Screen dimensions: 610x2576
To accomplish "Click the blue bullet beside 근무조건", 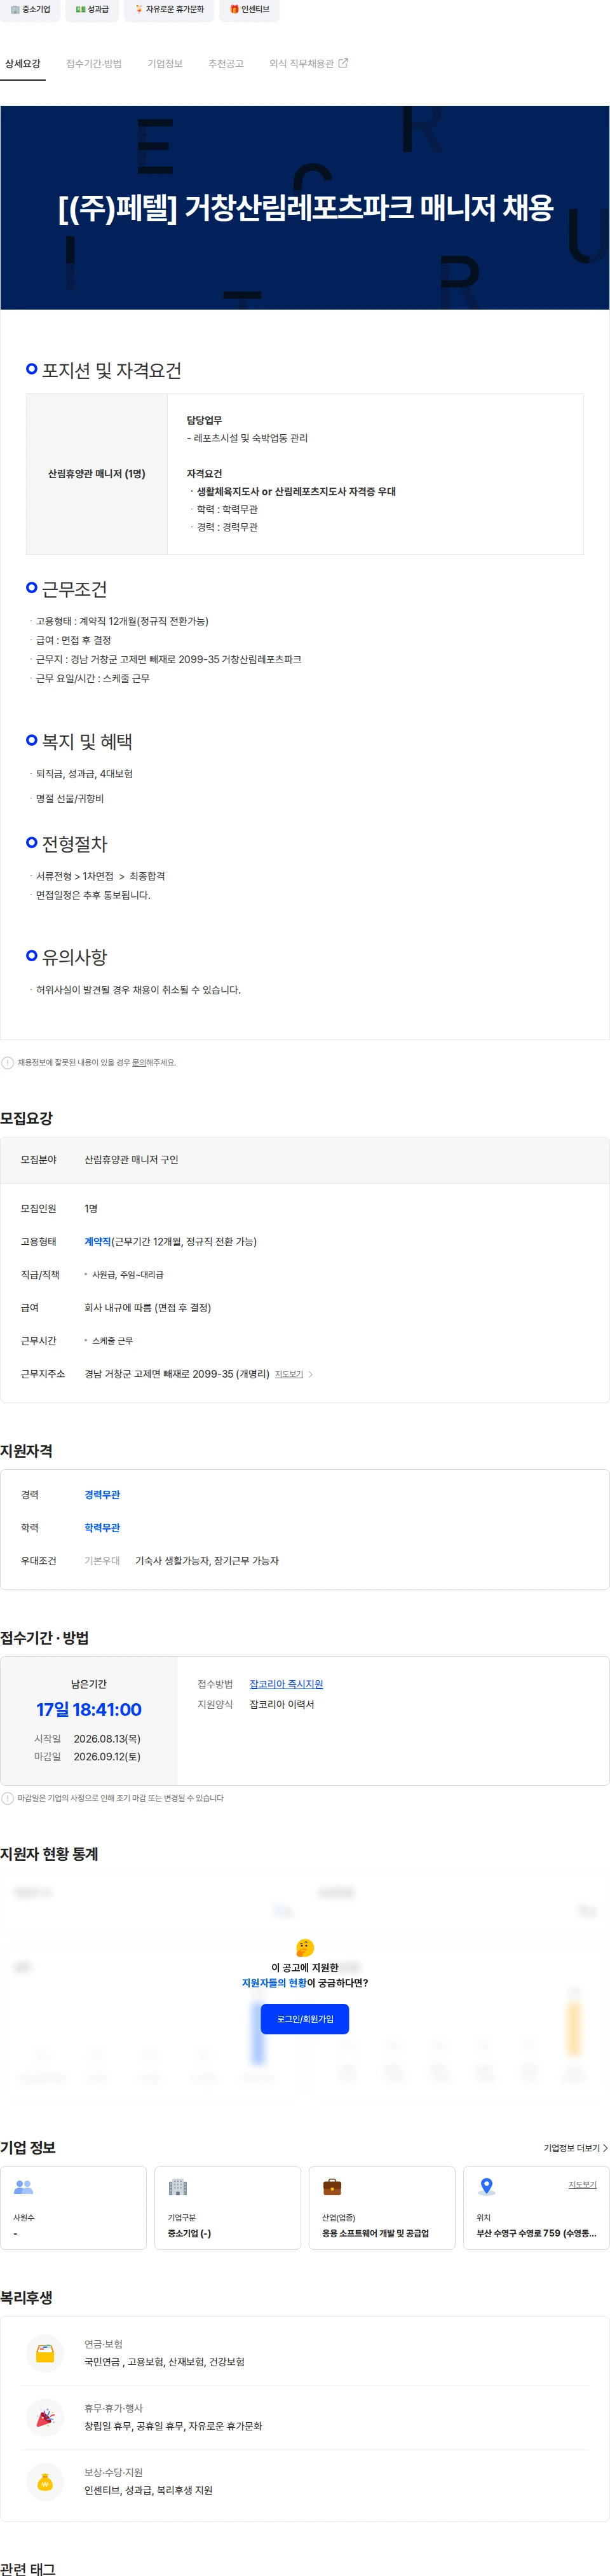I will (x=32, y=588).
